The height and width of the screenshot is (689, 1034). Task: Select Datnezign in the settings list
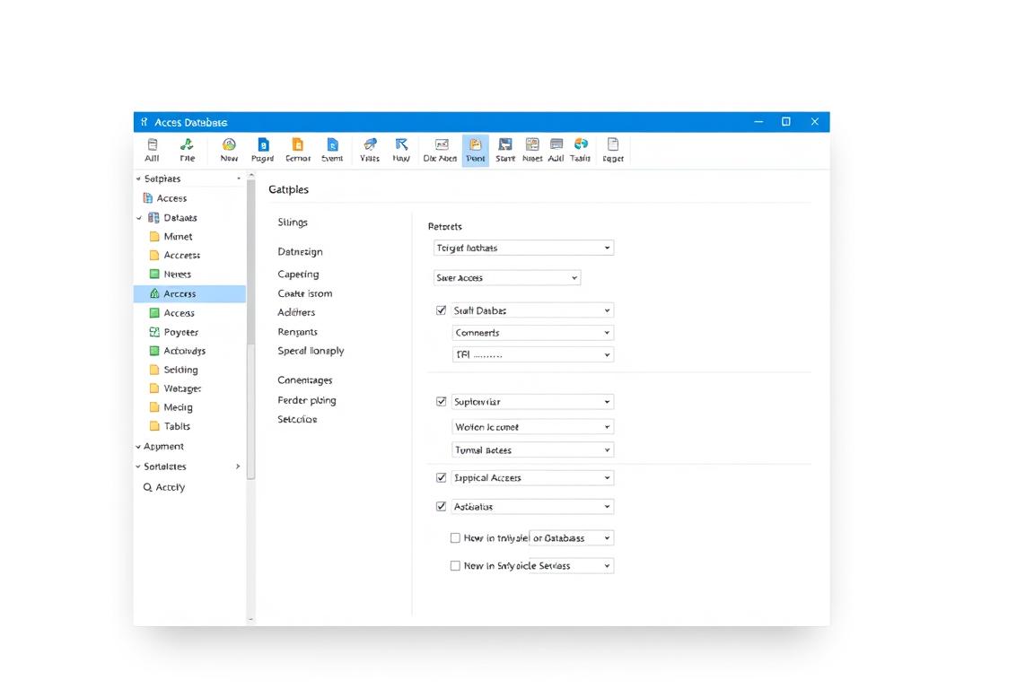point(300,252)
